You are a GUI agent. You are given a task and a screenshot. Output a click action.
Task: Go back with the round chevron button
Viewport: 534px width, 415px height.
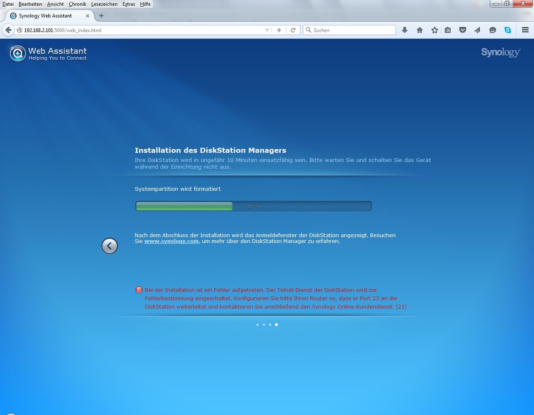tap(110, 246)
